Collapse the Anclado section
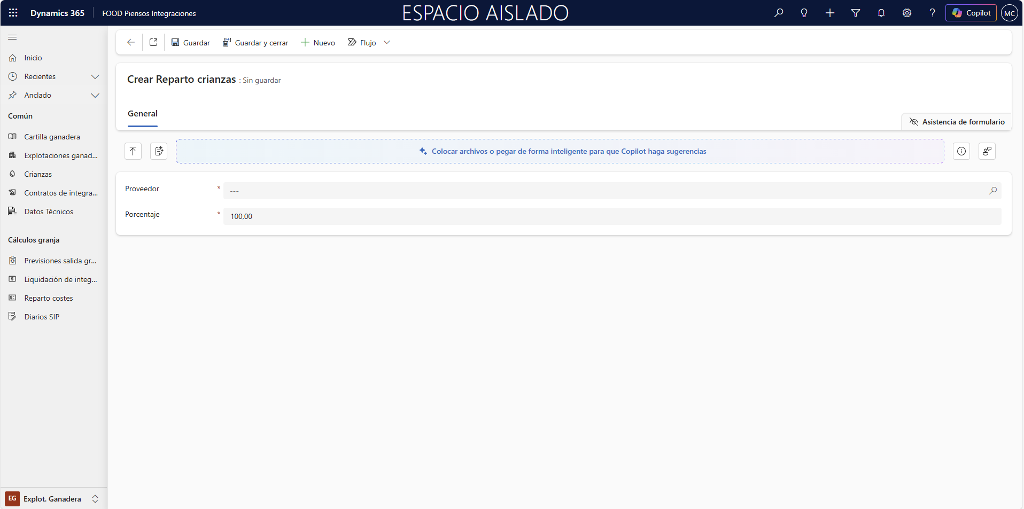 (x=95, y=96)
